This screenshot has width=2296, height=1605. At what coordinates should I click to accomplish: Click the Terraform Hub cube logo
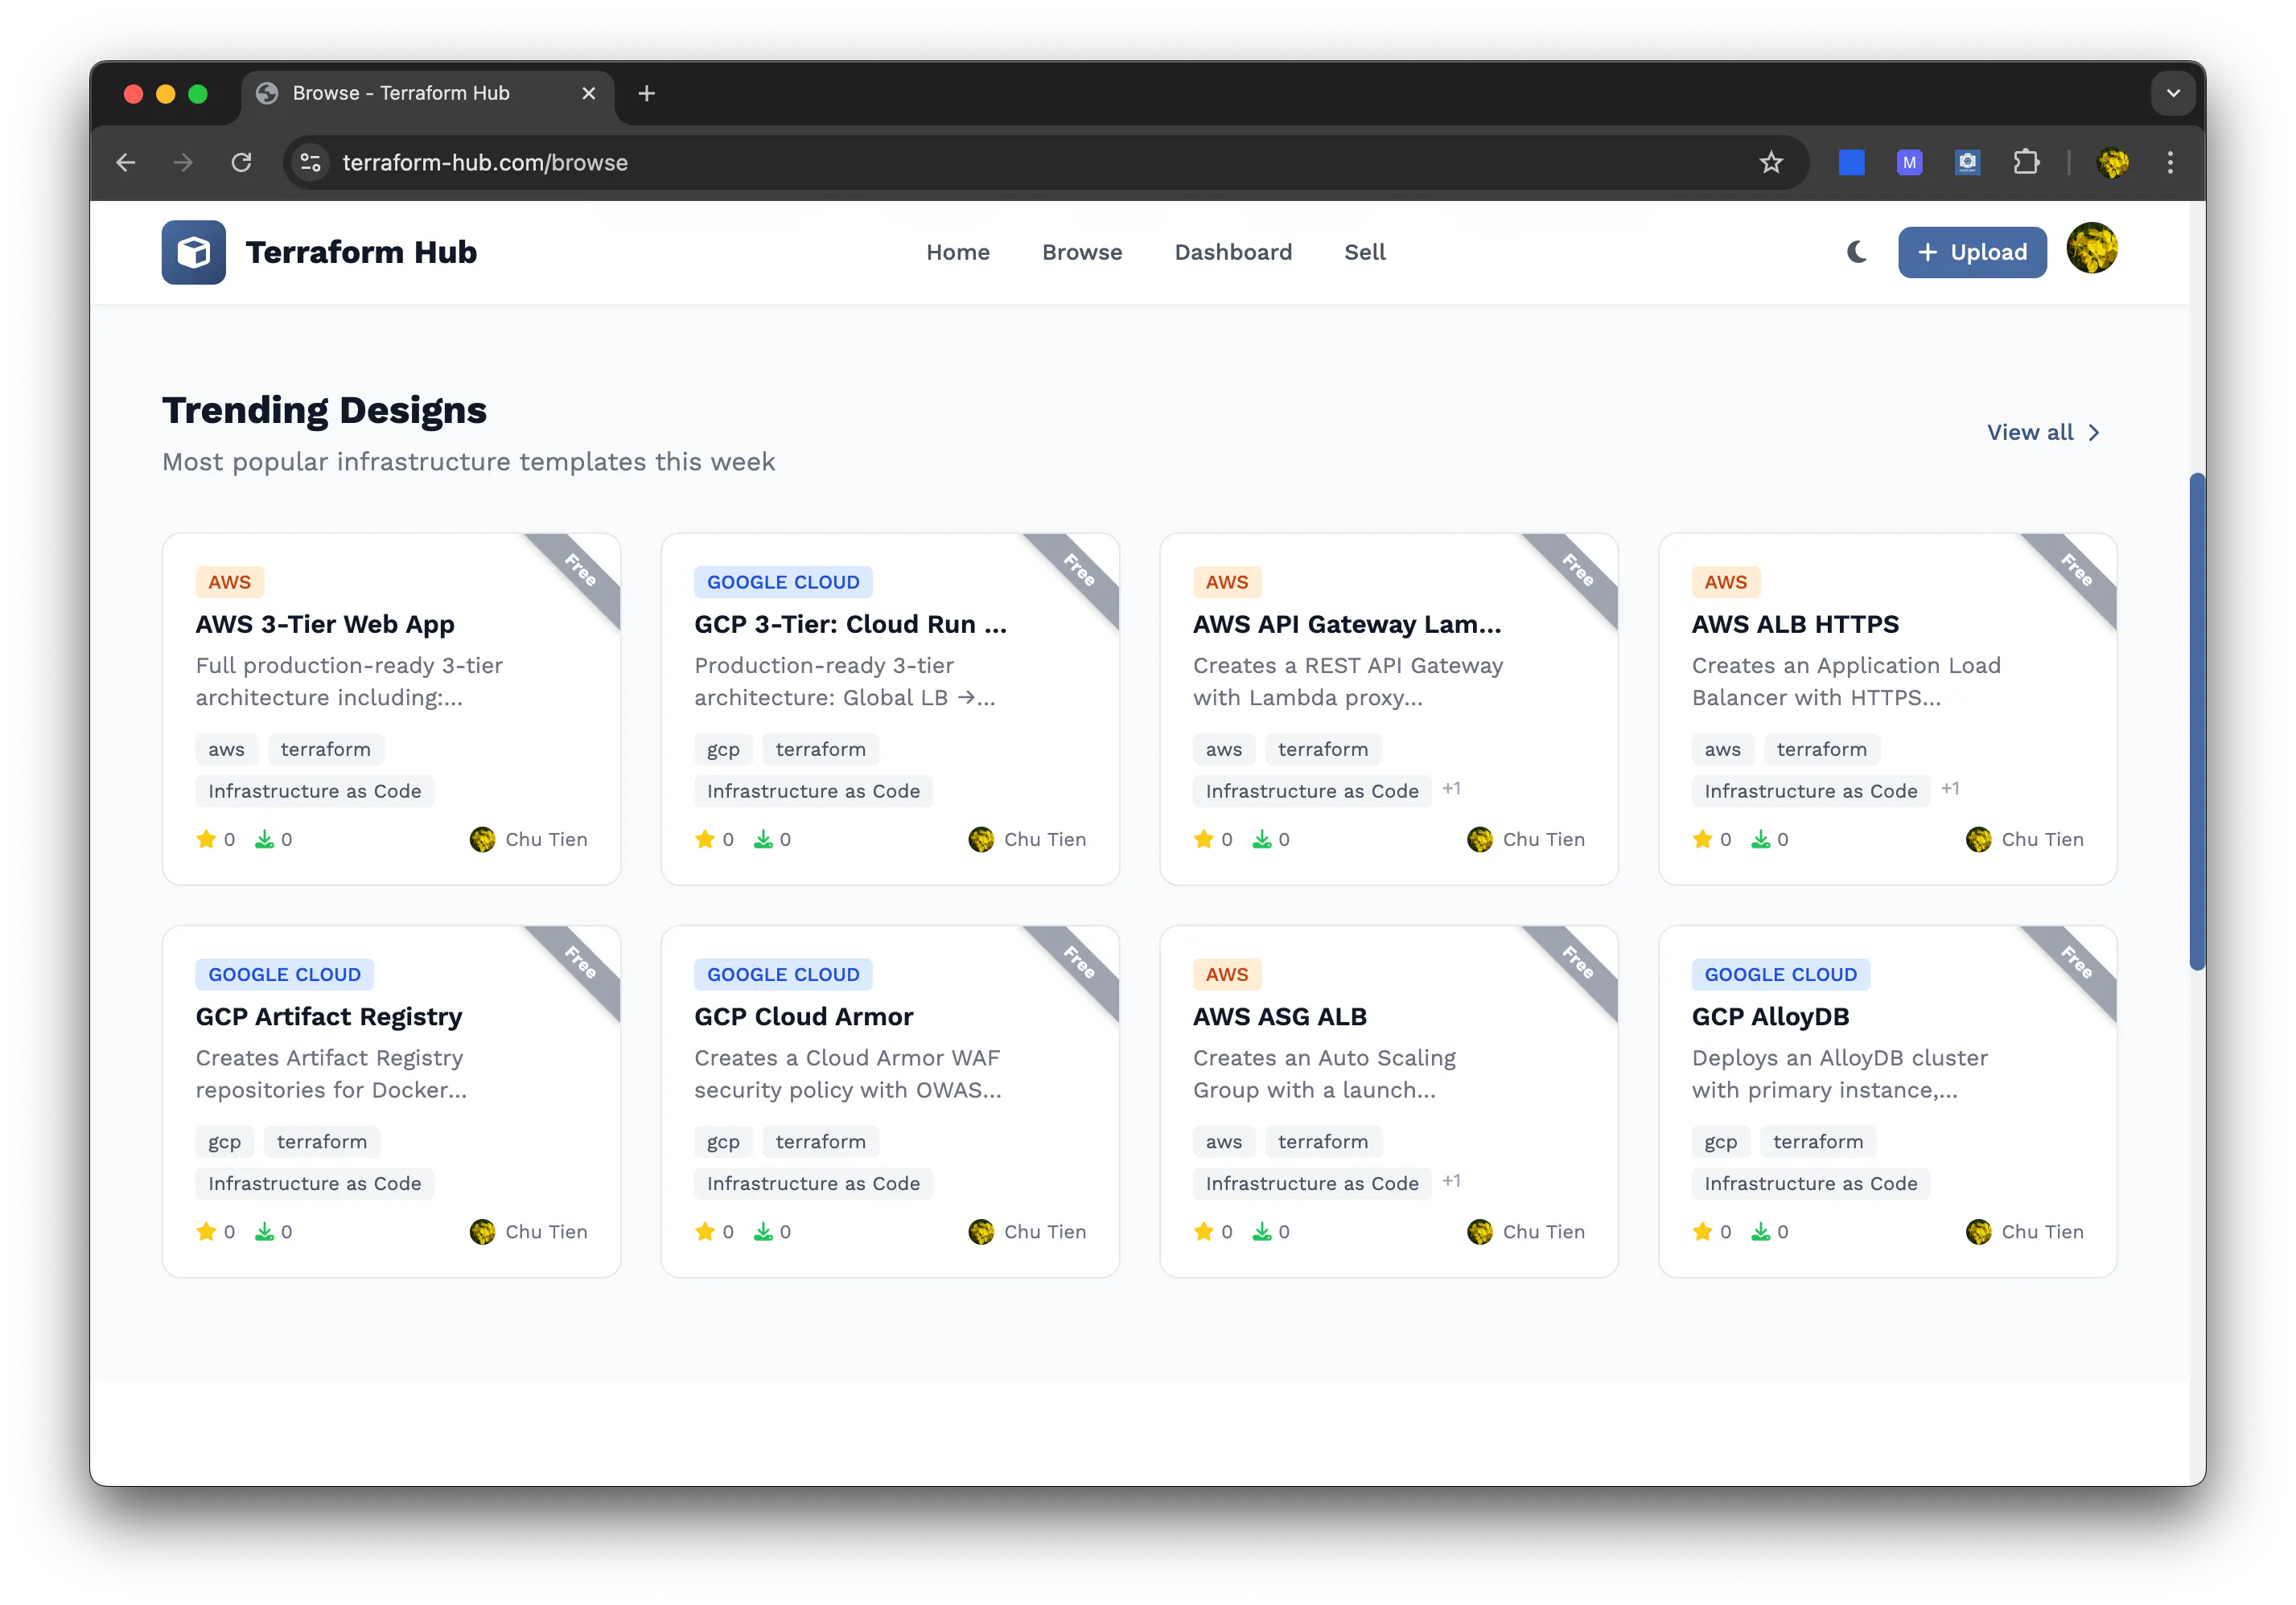tap(193, 252)
